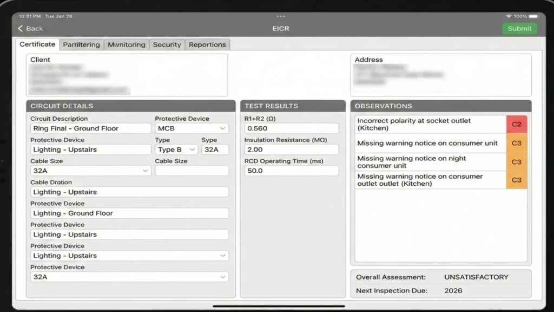The height and width of the screenshot is (312, 554).
Task: Tap the red C2 severity badge
Action: click(x=517, y=124)
